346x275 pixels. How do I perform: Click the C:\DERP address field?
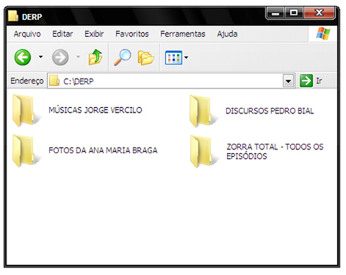pyautogui.click(x=171, y=81)
